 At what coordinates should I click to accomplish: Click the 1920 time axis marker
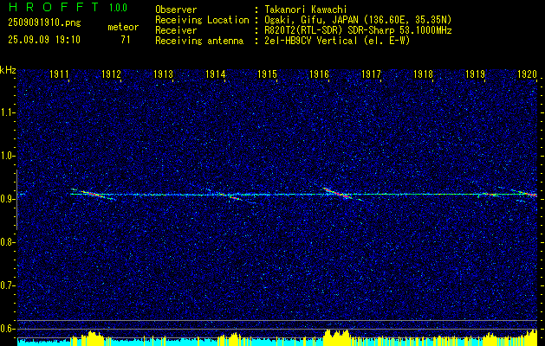[527, 74]
